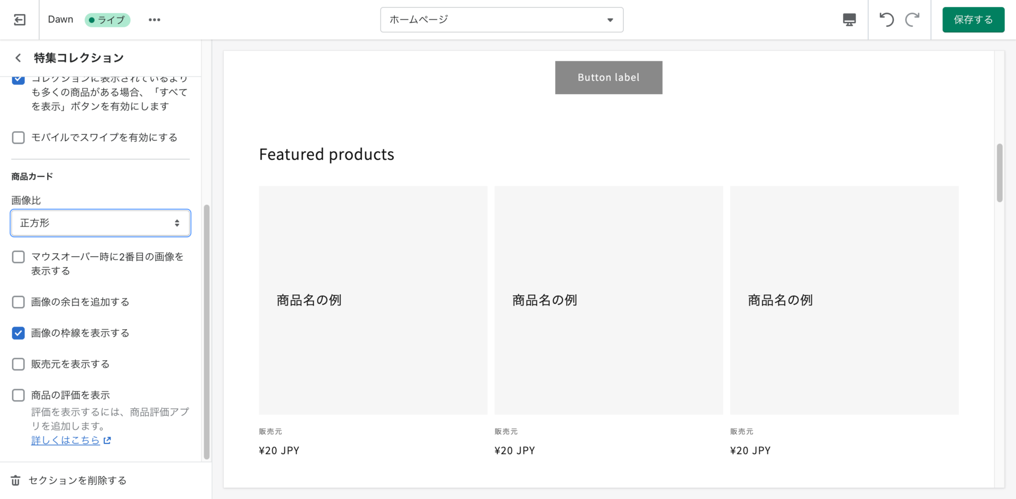Go back using arrow beside 特集コレクション
1016x499 pixels.
[x=18, y=58]
